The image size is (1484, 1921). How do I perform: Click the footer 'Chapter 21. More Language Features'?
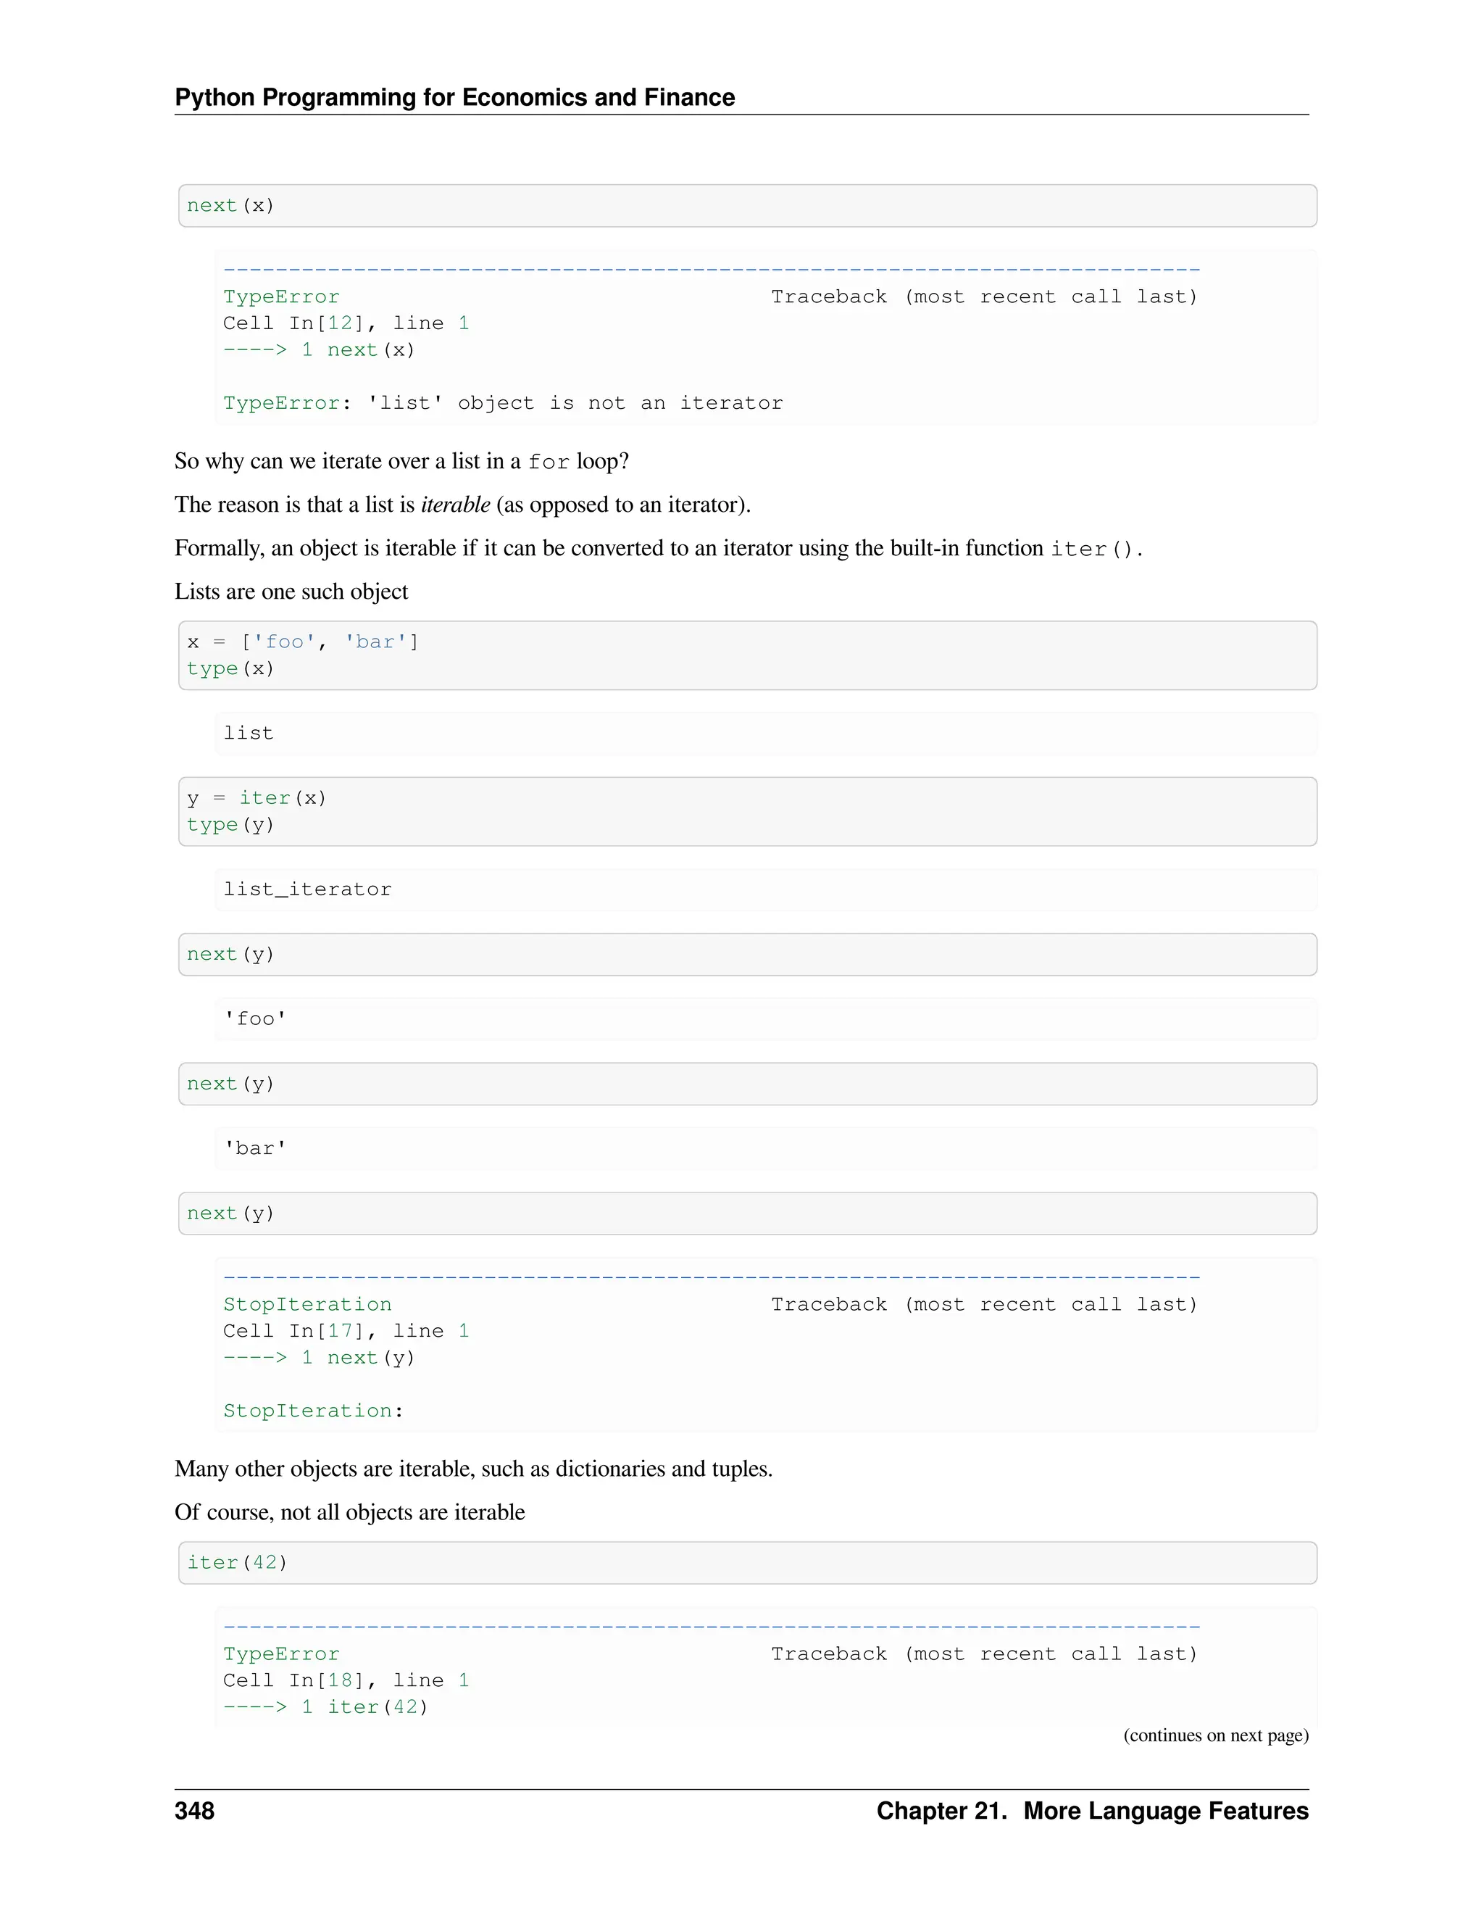(1093, 1811)
